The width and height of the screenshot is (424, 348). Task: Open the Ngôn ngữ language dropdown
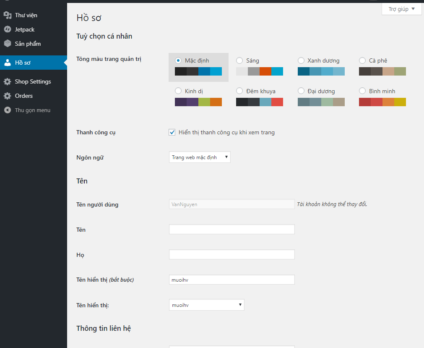[x=200, y=157]
